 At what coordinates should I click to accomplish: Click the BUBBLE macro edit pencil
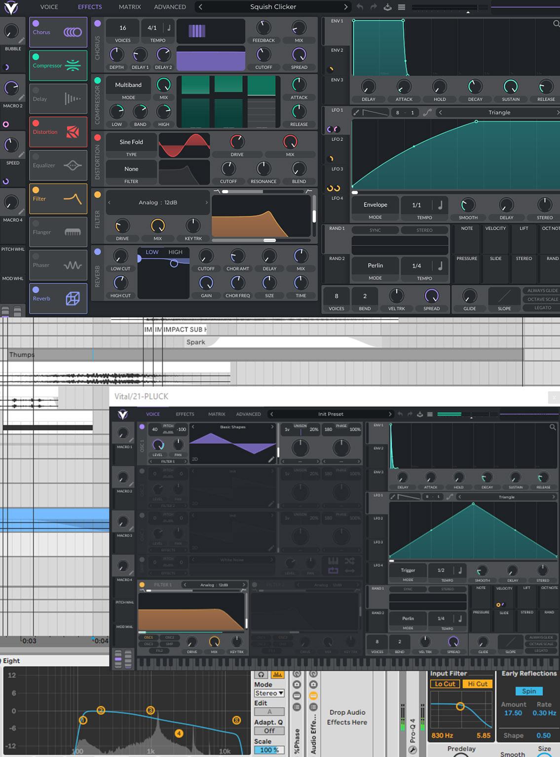[21, 41]
